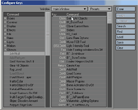Click the Clear button

126,48
